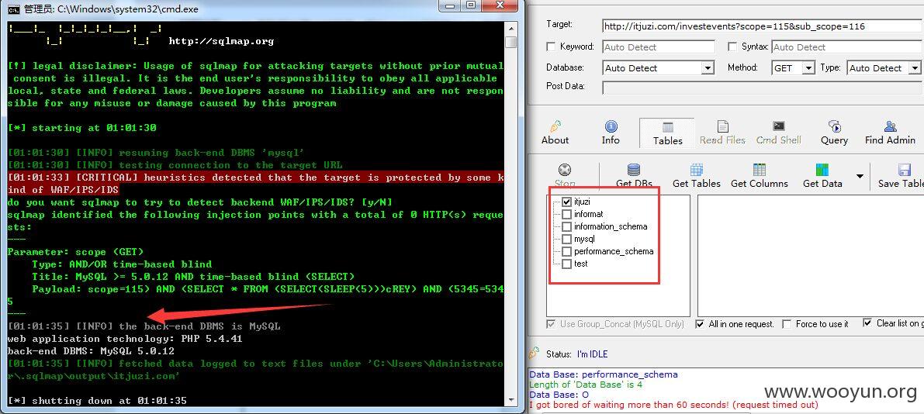Select the information_schema database name
924x414 pixels.
pos(611,226)
